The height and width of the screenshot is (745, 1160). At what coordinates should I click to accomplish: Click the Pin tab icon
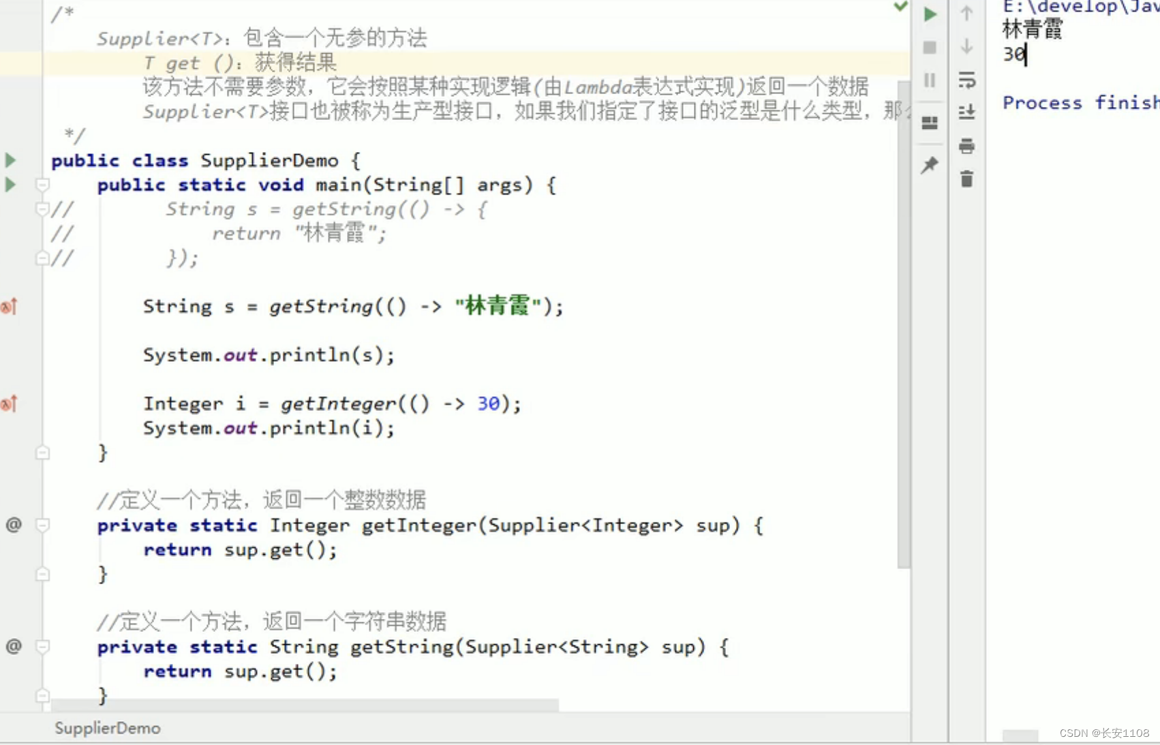click(x=930, y=165)
